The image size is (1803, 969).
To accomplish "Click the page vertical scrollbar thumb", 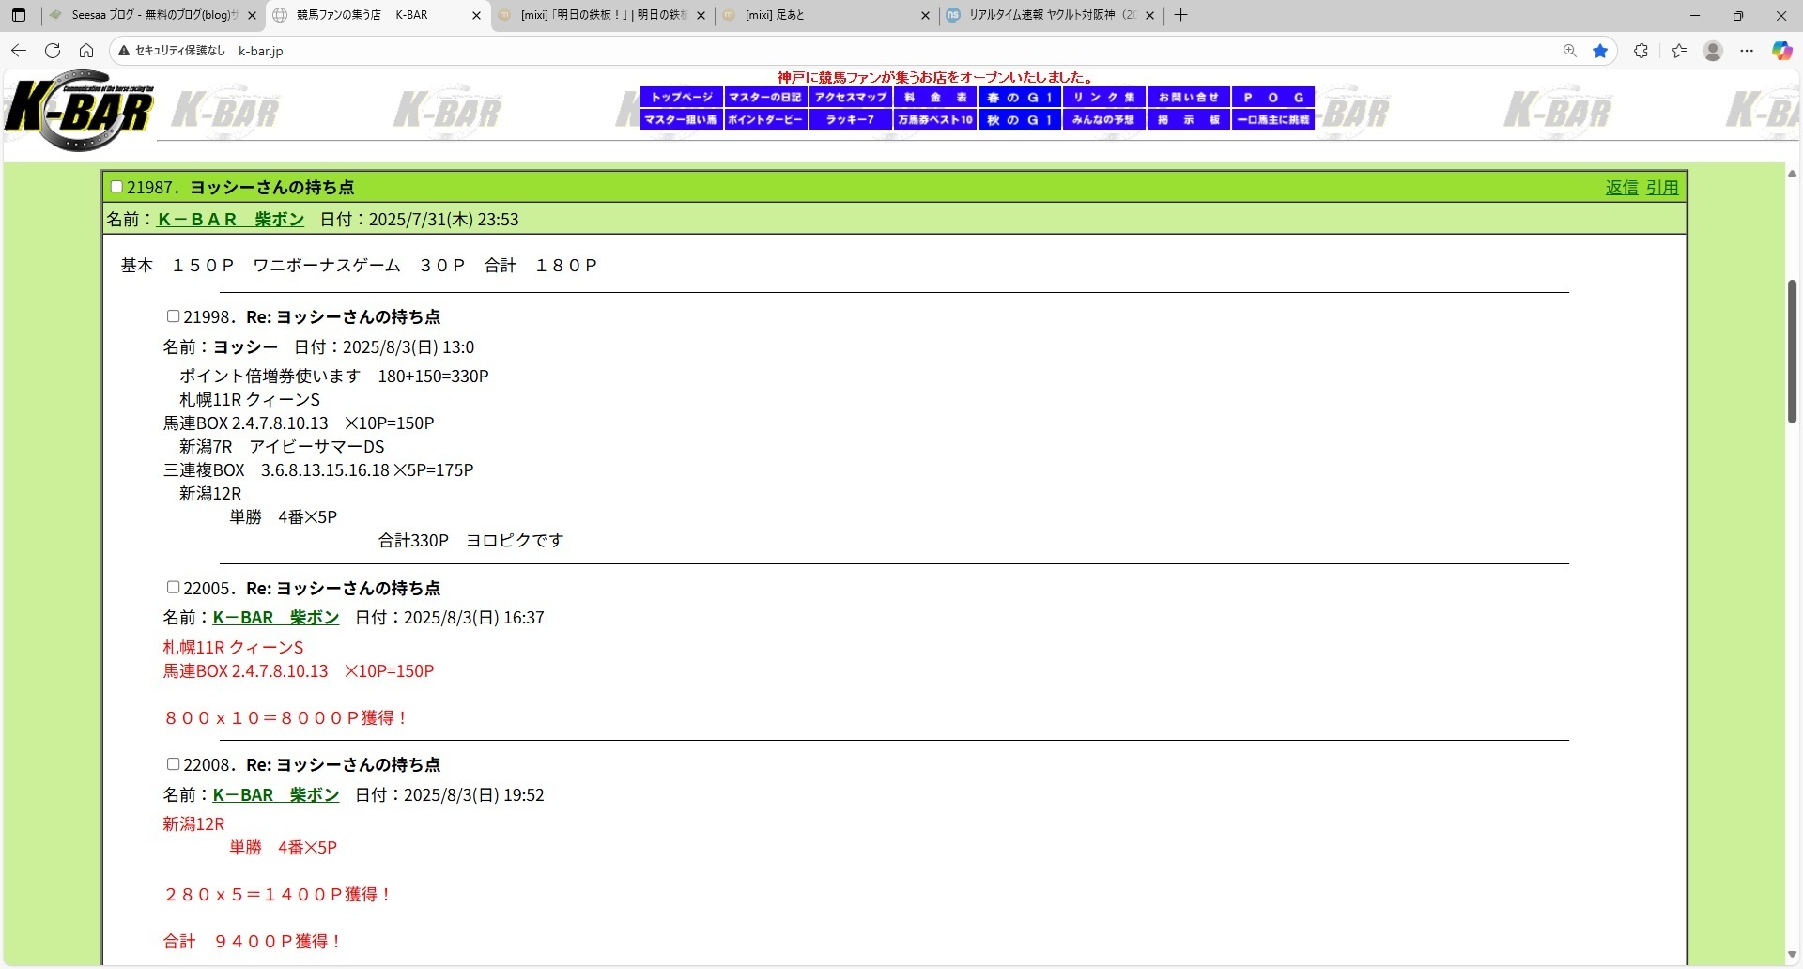I will point(1792,350).
